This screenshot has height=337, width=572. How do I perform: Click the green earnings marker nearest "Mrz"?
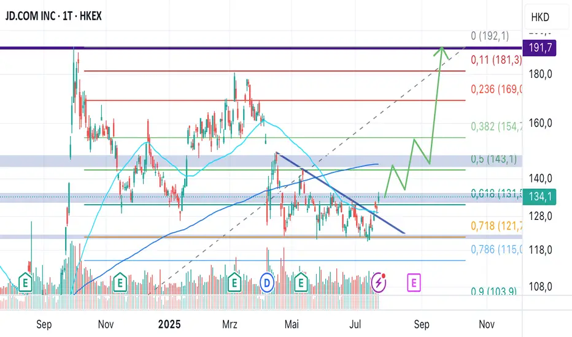point(234,282)
